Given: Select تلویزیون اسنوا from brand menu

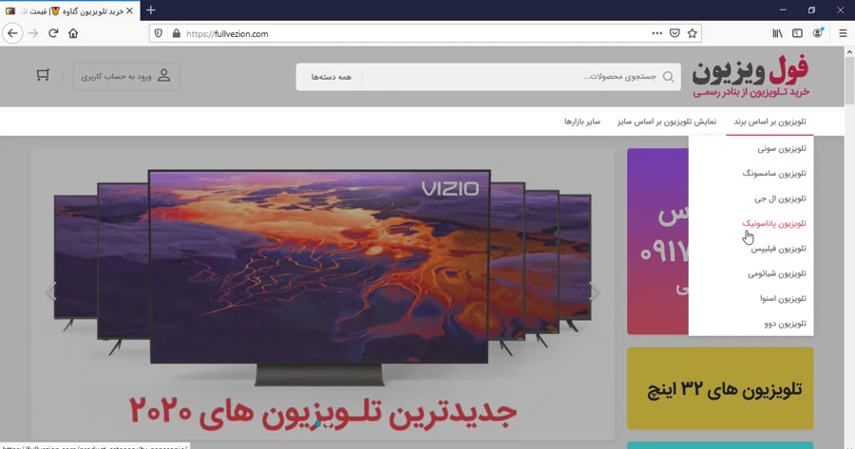Looking at the screenshot, I should [783, 299].
